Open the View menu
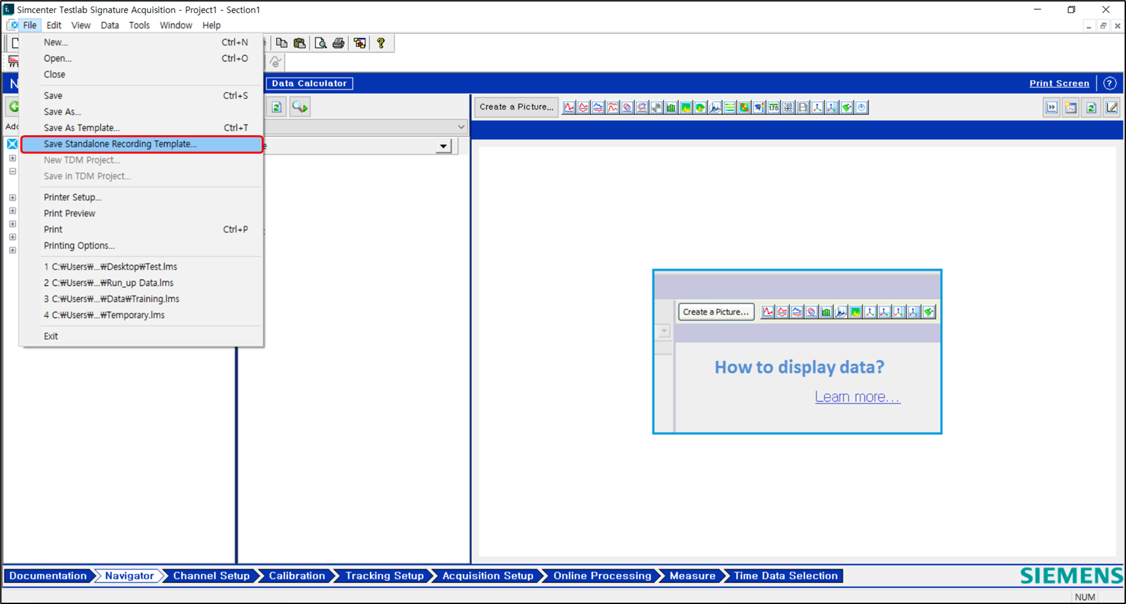The image size is (1126, 604). tap(81, 25)
